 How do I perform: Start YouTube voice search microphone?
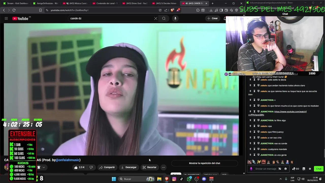pyautogui.click(x=175, y=18)
